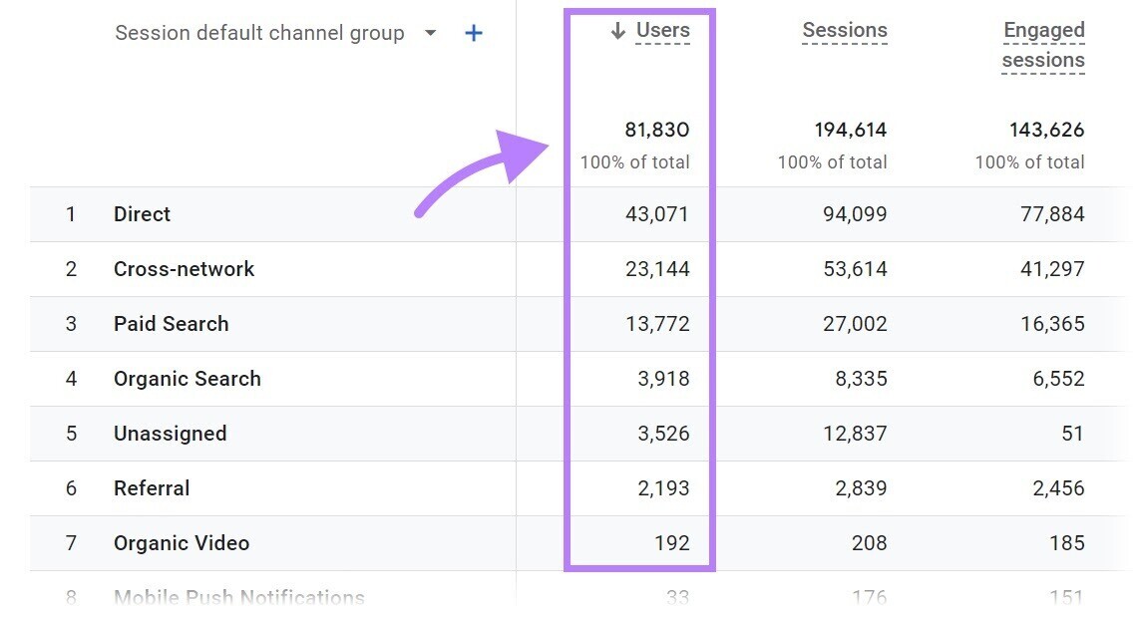Select the Organic Video channel row
The width and height of the screenshot is (1143, 617).
181,542
